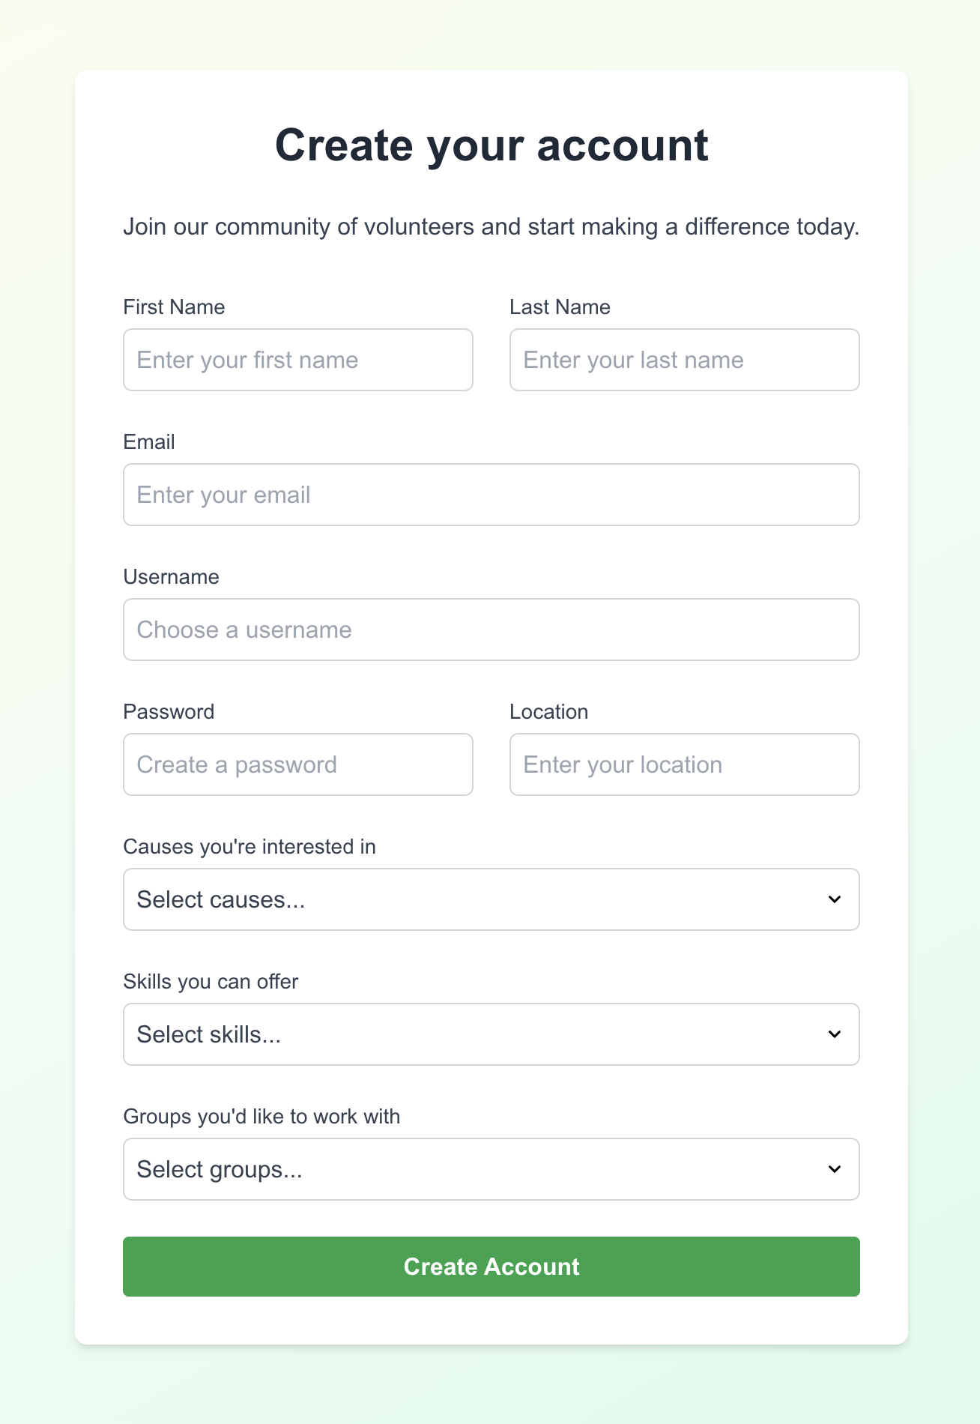Click the Email label above the field

[x=149, y=442]
